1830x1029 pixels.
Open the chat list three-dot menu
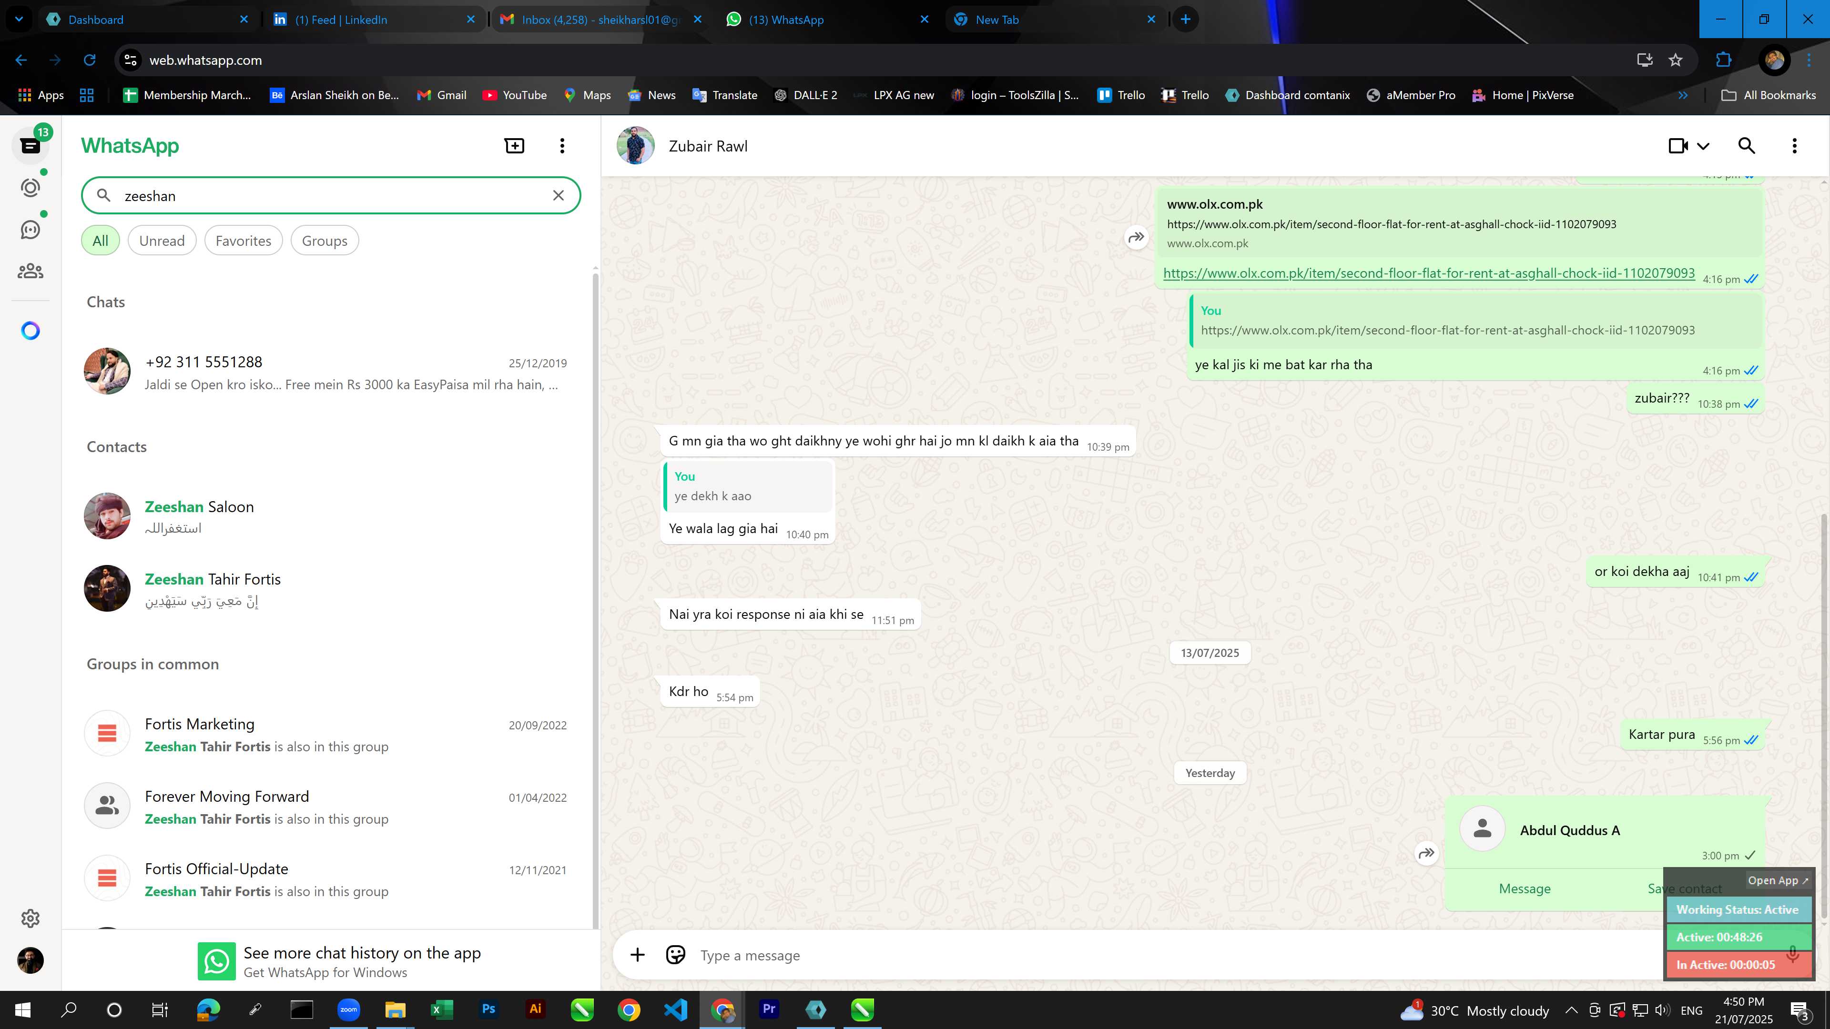tap(562, 146)
